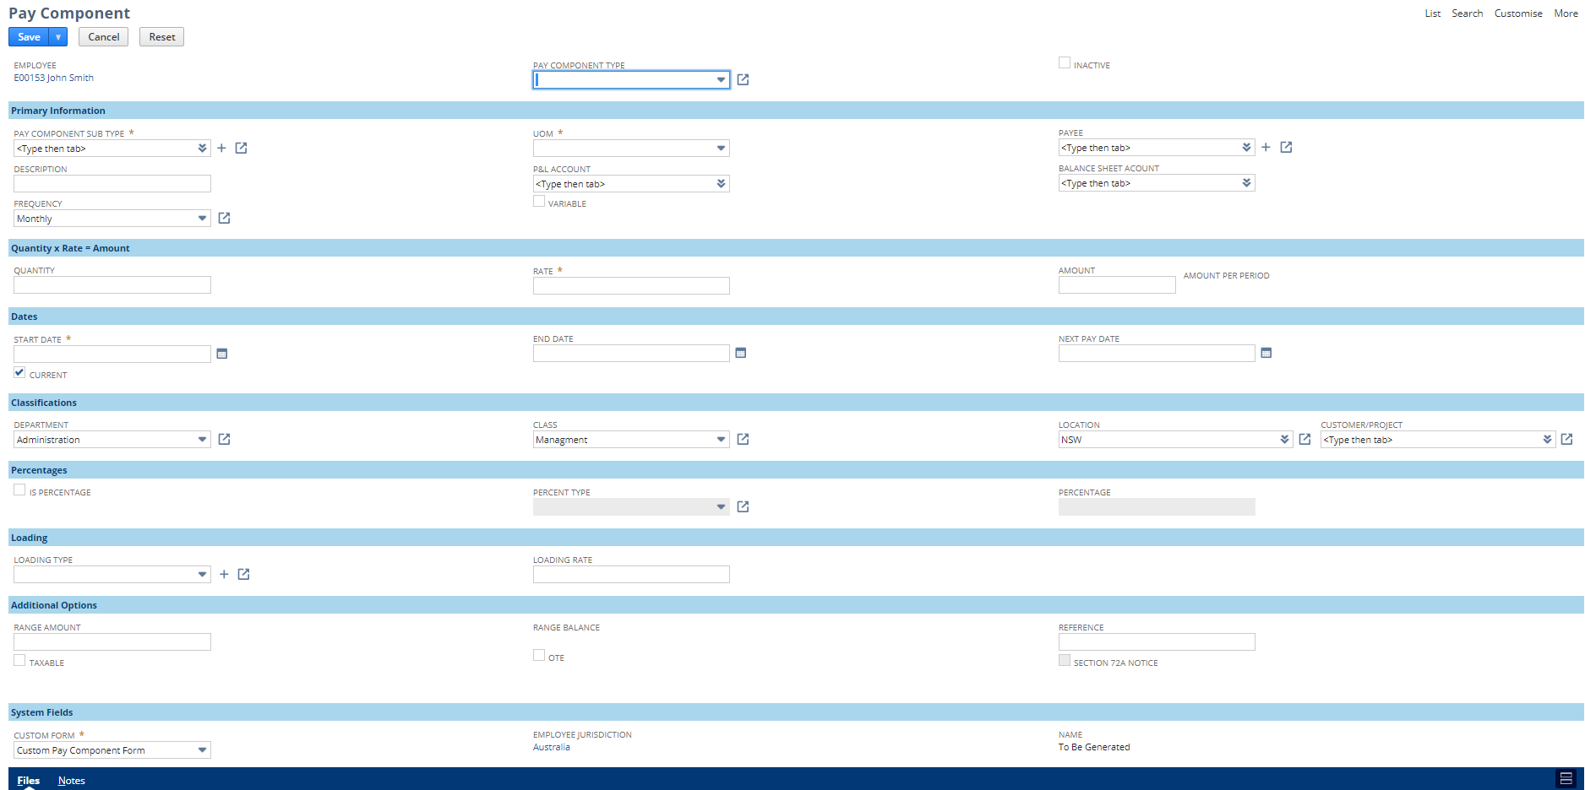Open the Pay Component Type record link icon
The width and height of the screenshot is (1585, 790).
tap(743, 79)
